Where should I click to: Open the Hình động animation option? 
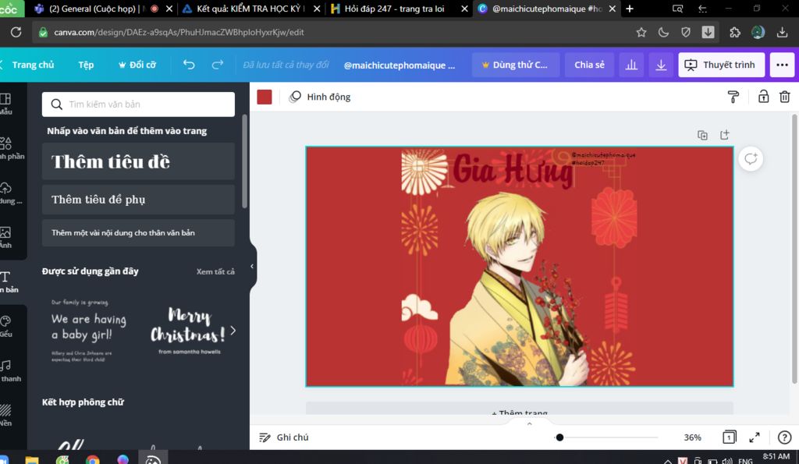[x=320, y=97]
